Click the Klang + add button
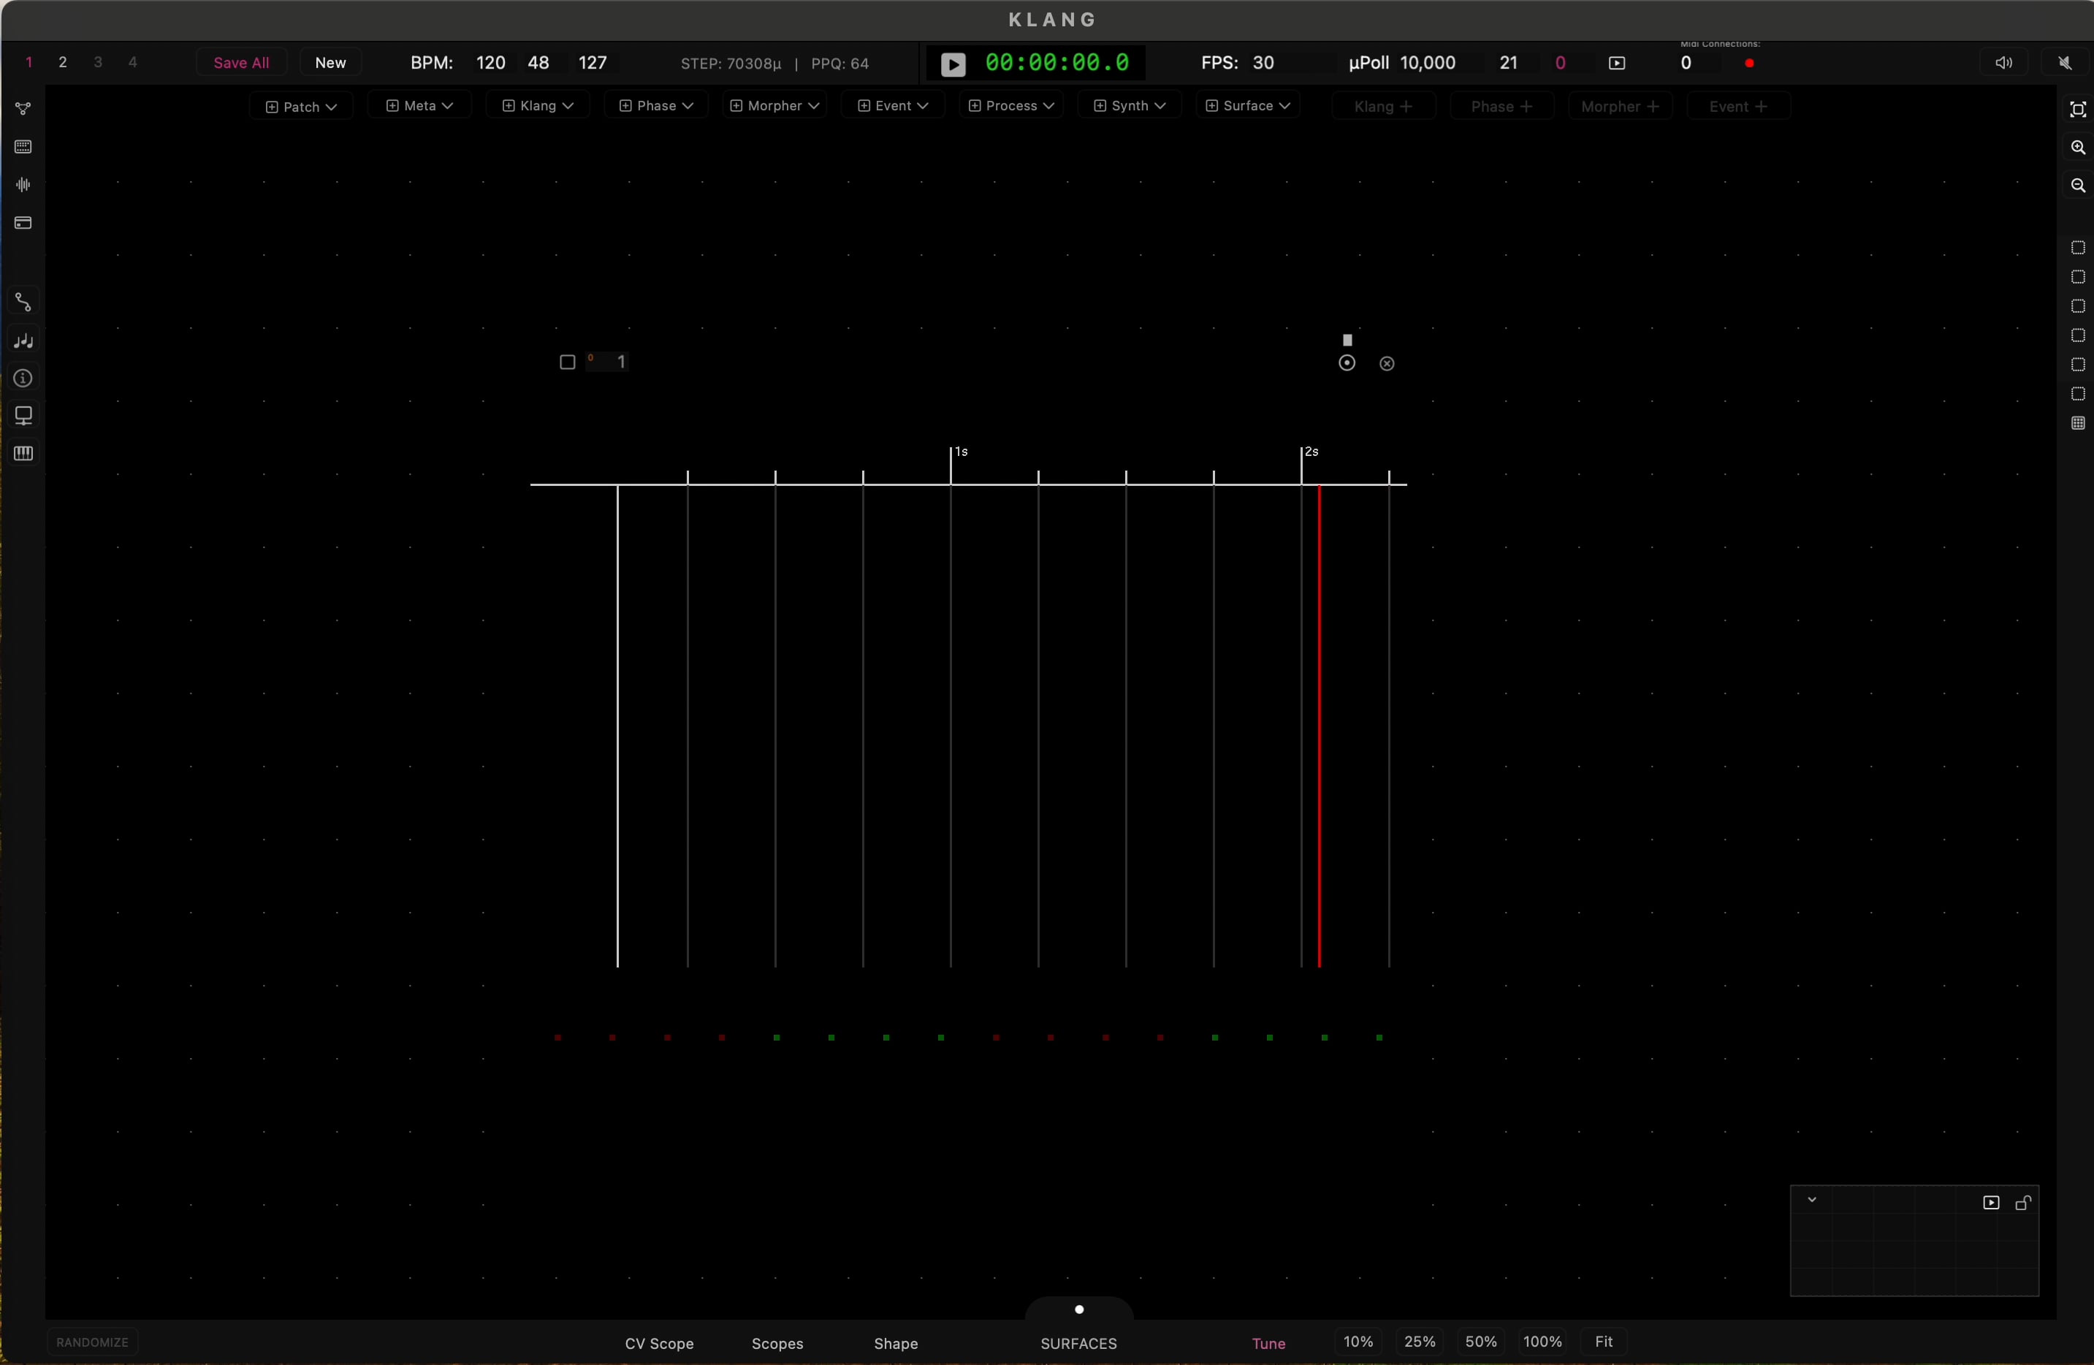 point(1383,107)
